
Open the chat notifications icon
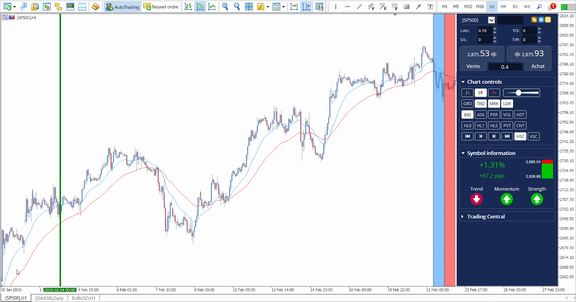552,6
